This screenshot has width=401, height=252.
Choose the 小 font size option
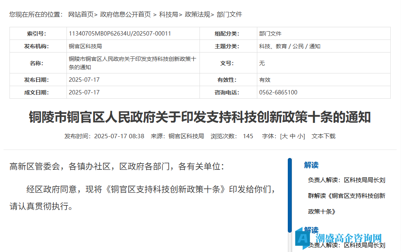[x=301, y=136]
